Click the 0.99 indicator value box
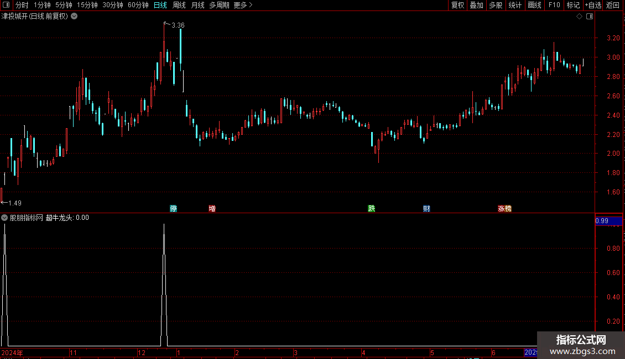The width and height of the screenshot is (625, 359). click(x=608, y=220)
